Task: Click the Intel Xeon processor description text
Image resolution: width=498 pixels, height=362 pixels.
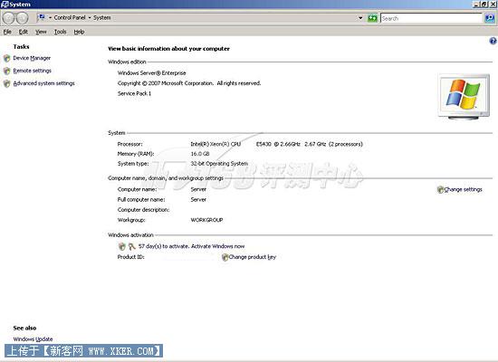Action: [x=276, y=144]
